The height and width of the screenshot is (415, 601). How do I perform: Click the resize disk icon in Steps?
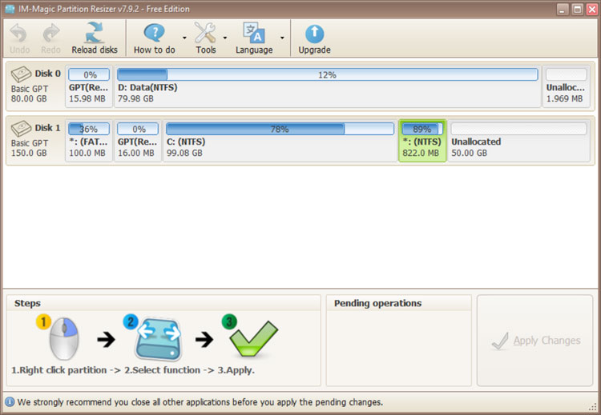click(x=158, y=339)
